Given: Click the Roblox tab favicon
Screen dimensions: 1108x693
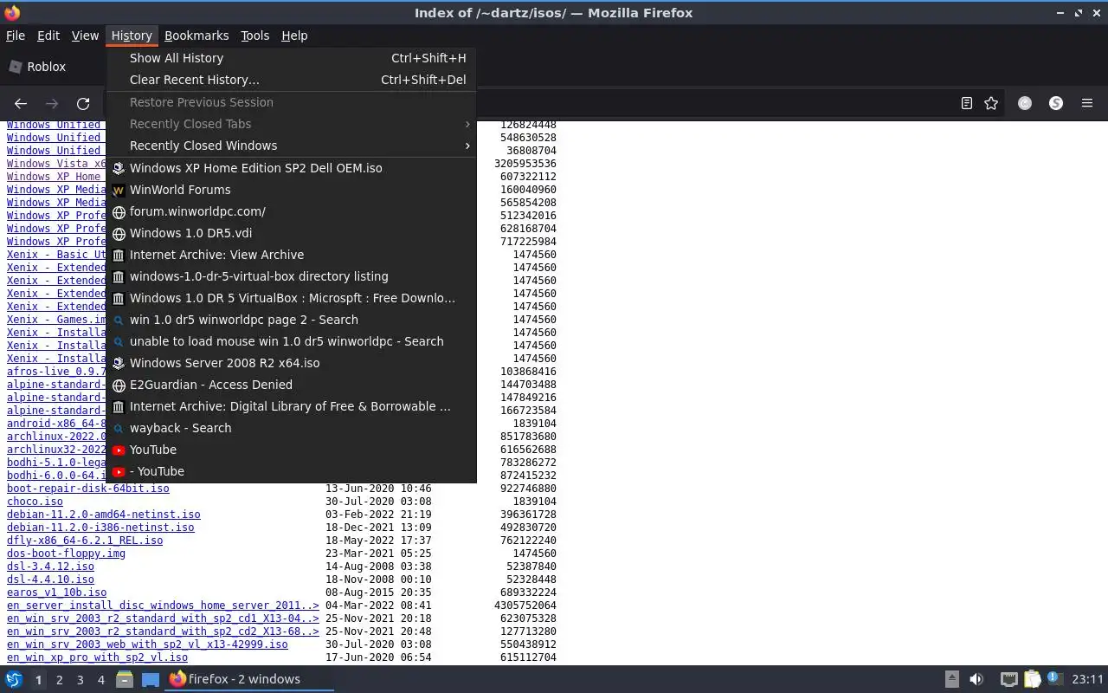Looking at the screenshot, I should pyautogui.click(x=15, y=67).
